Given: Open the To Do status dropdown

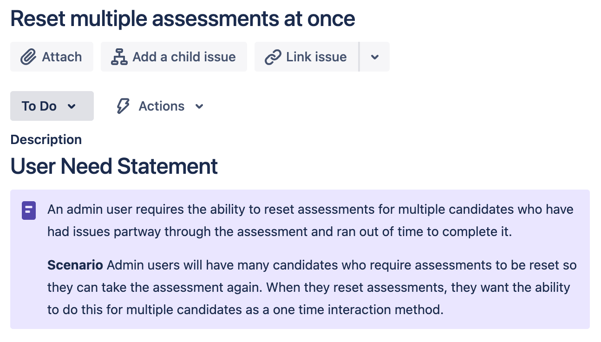Looking at the screenshot, I should pyautogui.click(x=52, y=106).
